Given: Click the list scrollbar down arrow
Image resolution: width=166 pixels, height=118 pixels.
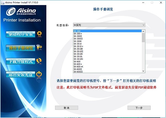Looking at the screenshot, I should (143, 71).
